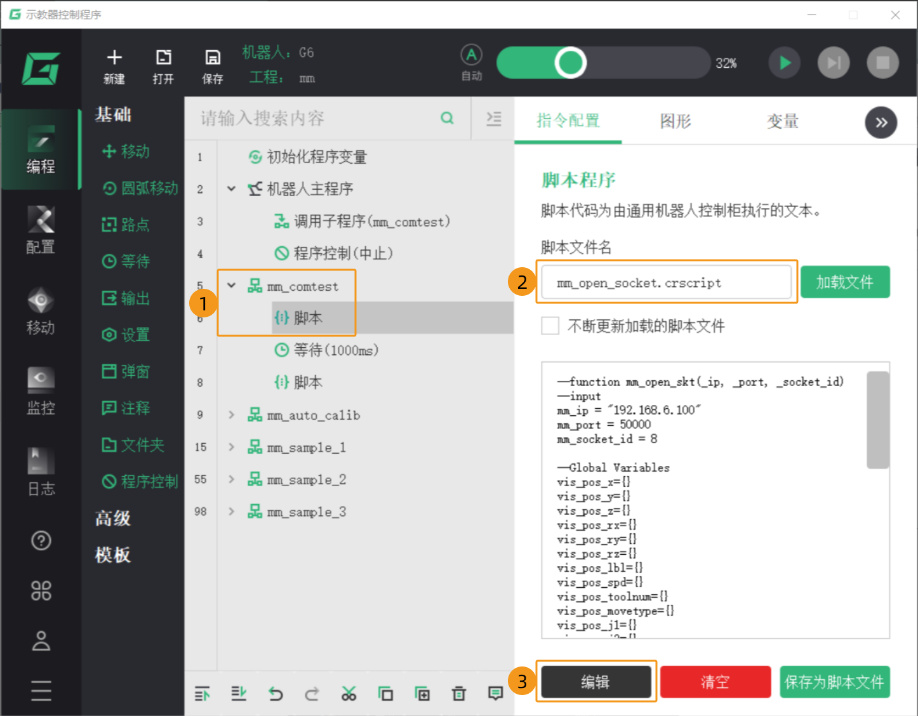The height and width of the screenshot is (716, 918).
Task: Add a 移动 (move) instruction
Action: 126,151
